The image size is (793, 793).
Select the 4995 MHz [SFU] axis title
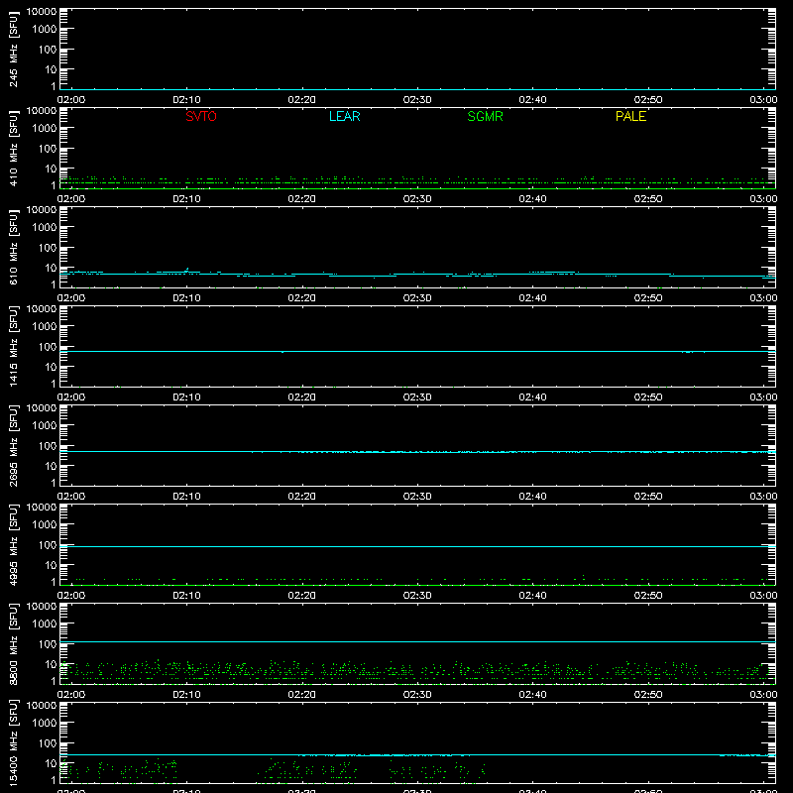tap(13, 545)
